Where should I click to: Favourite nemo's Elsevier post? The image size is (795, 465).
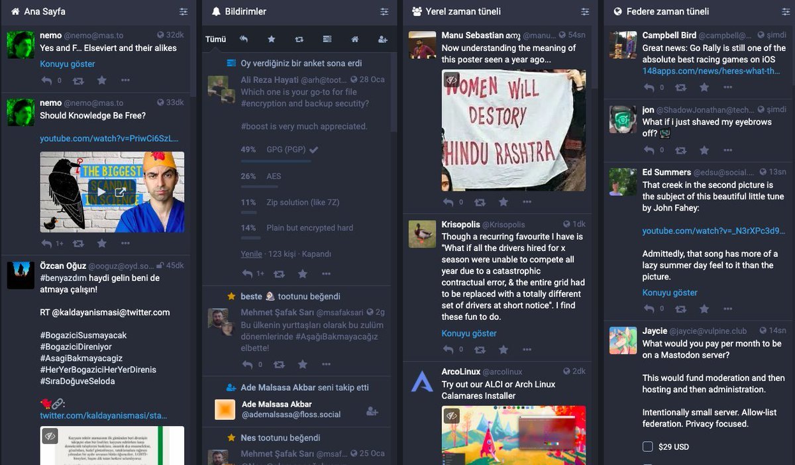(x=101, y=80)
